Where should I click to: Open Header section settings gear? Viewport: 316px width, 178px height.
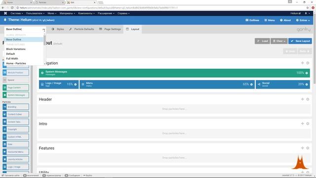pos(308,99)
